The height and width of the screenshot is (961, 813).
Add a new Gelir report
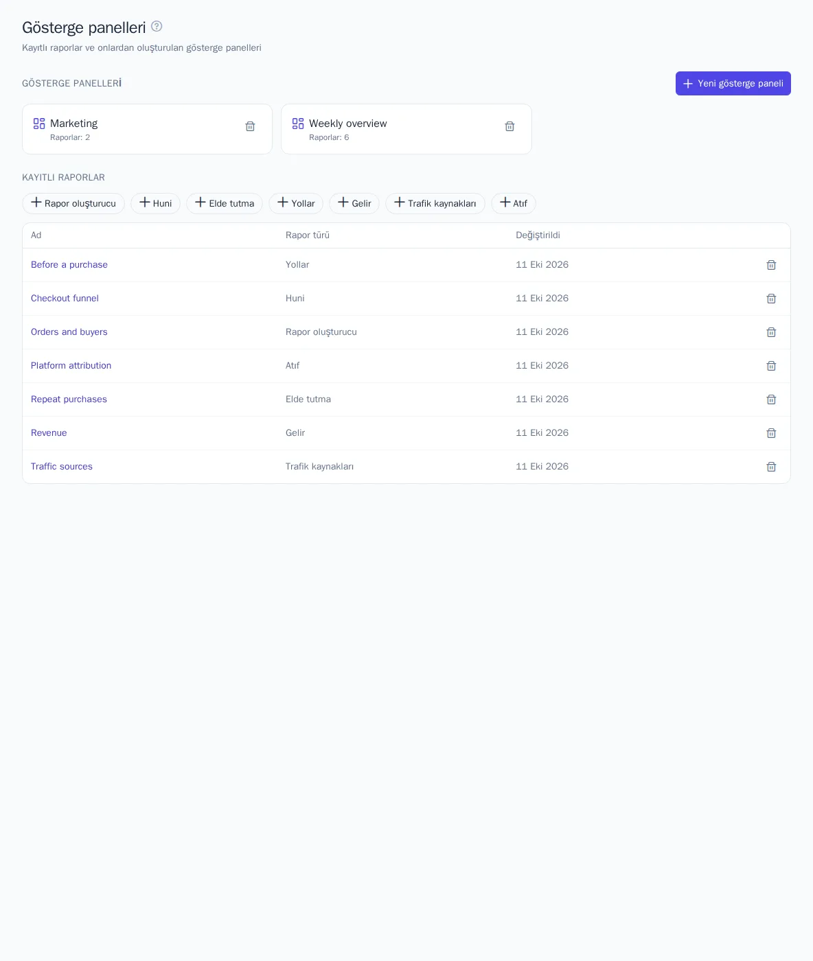(x=354, y=203)
